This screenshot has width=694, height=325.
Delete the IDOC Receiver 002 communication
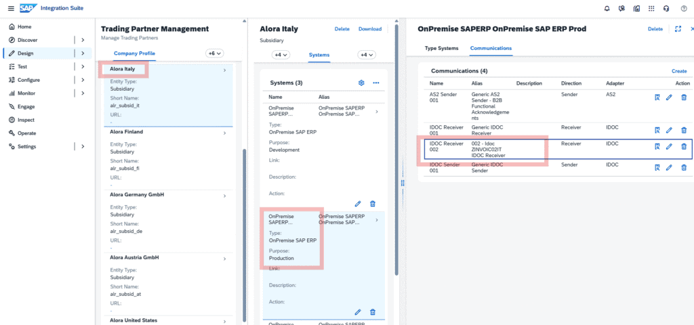[684, 146]
